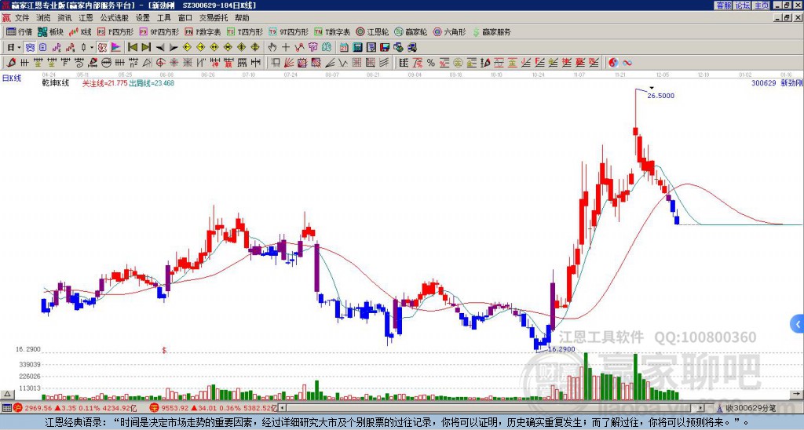Image resolution: width=804 pixels, height=430 pixels.
Task: Click the 客服 customer service button
Action: click(723, 5)
